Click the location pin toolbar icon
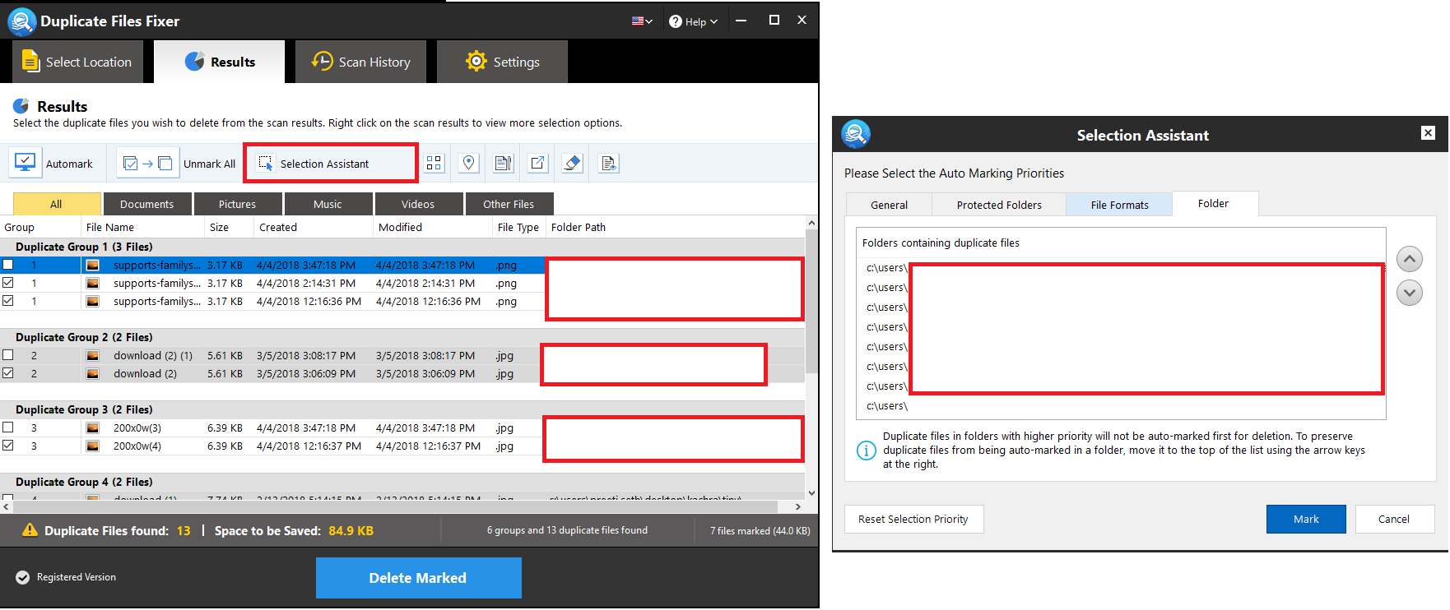Screen dimensions: 1450x610 (x=469, y=163)
